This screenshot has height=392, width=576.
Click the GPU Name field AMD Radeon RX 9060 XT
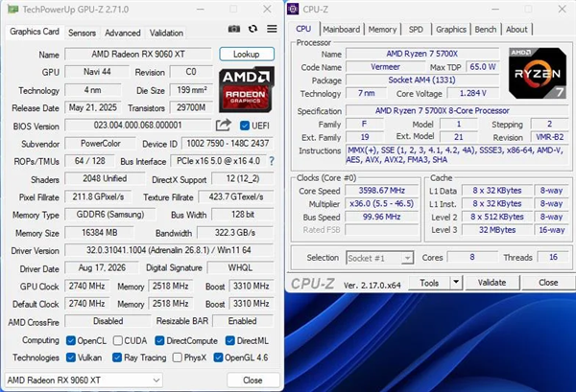138,55
